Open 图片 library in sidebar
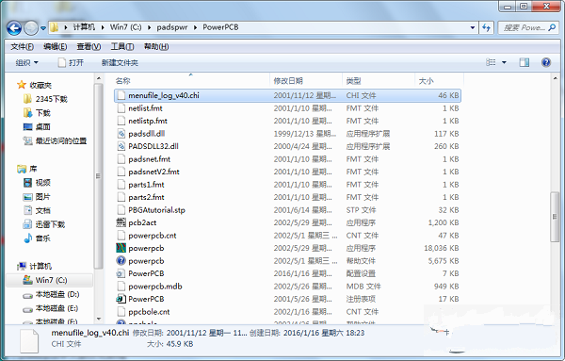This screenshot has height=361, width=565. coord(37,197)
